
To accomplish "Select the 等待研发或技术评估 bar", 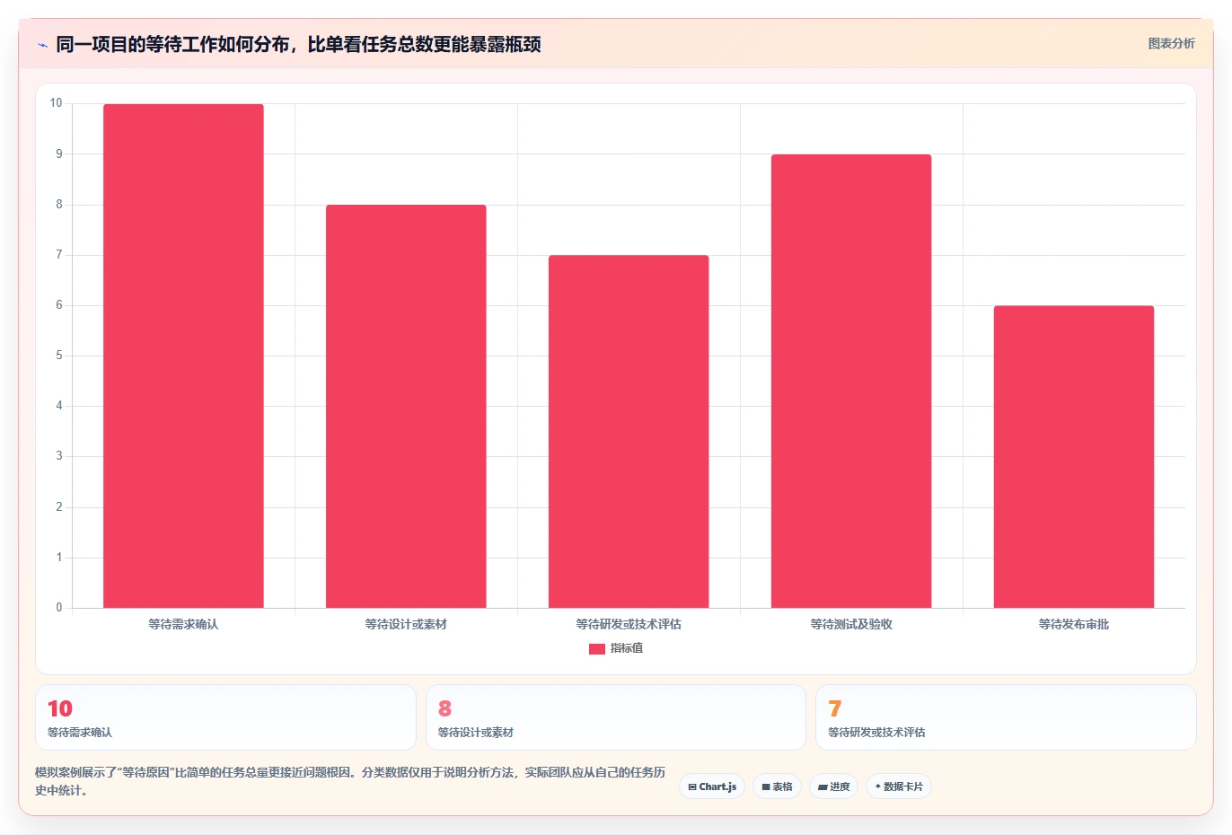I will pyautogui.click(x=629, y=431).
